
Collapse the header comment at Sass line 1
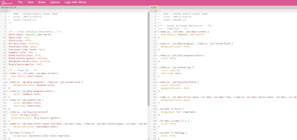click(7, 11)
